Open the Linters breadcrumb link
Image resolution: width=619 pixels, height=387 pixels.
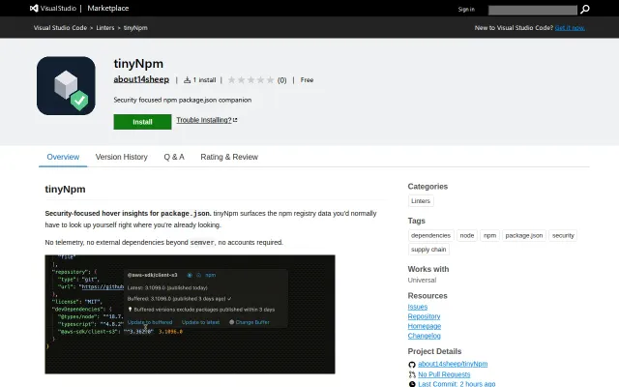pyautogui.click(x=105, y=28)
